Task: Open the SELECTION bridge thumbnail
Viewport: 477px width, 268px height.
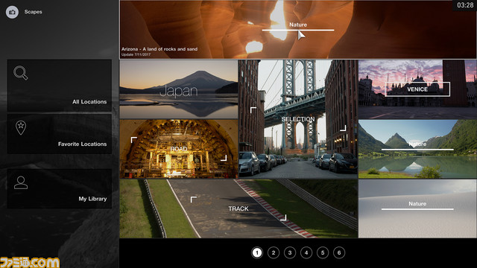Action: pos(298,119)
